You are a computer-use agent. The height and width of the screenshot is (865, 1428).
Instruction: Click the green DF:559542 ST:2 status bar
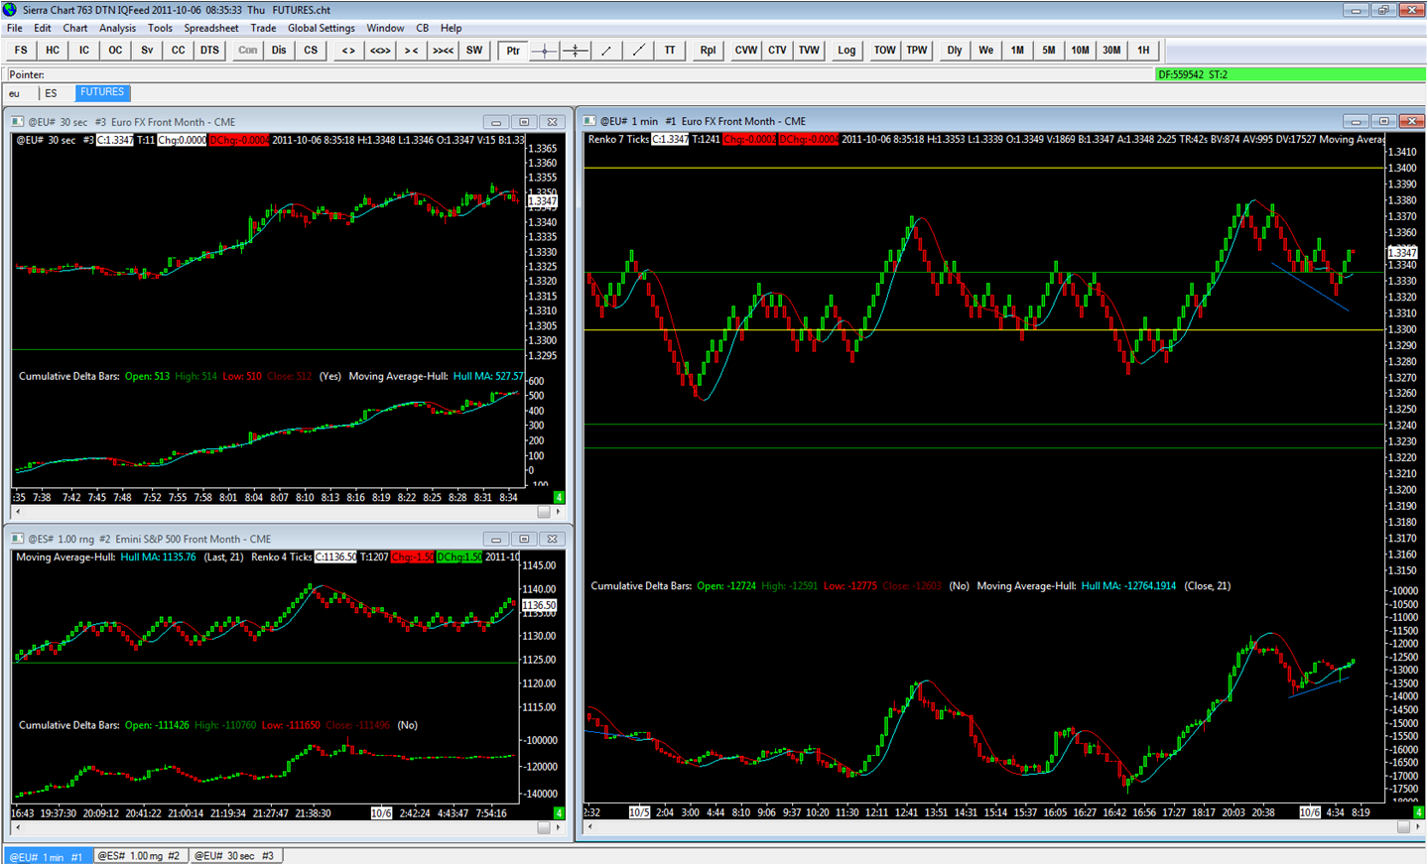click(1290, 74)
